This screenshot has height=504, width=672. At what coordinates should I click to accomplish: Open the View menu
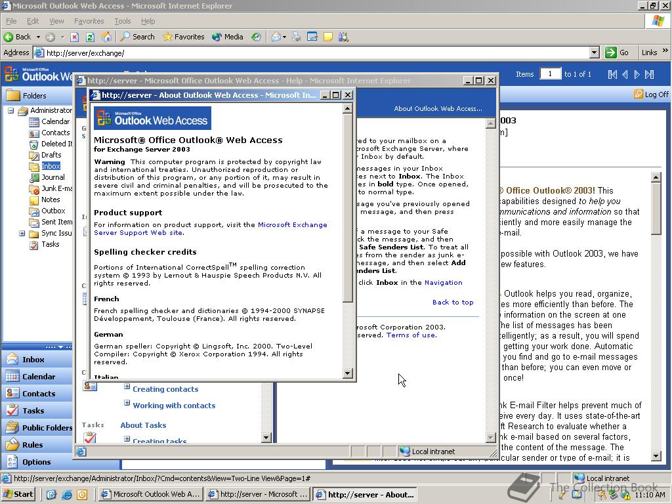(x=56, y=21)
